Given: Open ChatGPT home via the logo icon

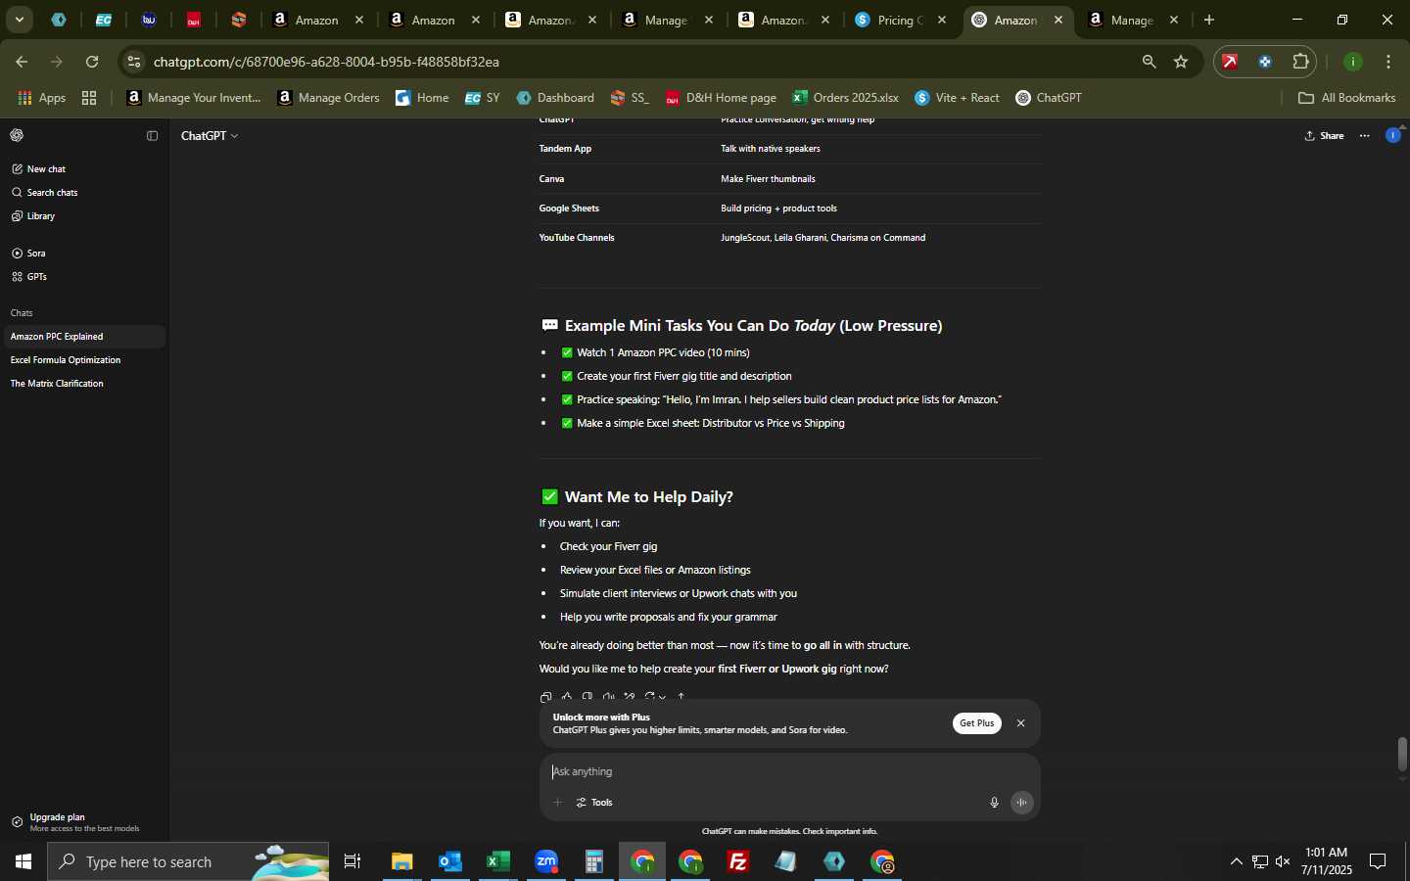Looking at the screenshot, I should coord(17,135).
